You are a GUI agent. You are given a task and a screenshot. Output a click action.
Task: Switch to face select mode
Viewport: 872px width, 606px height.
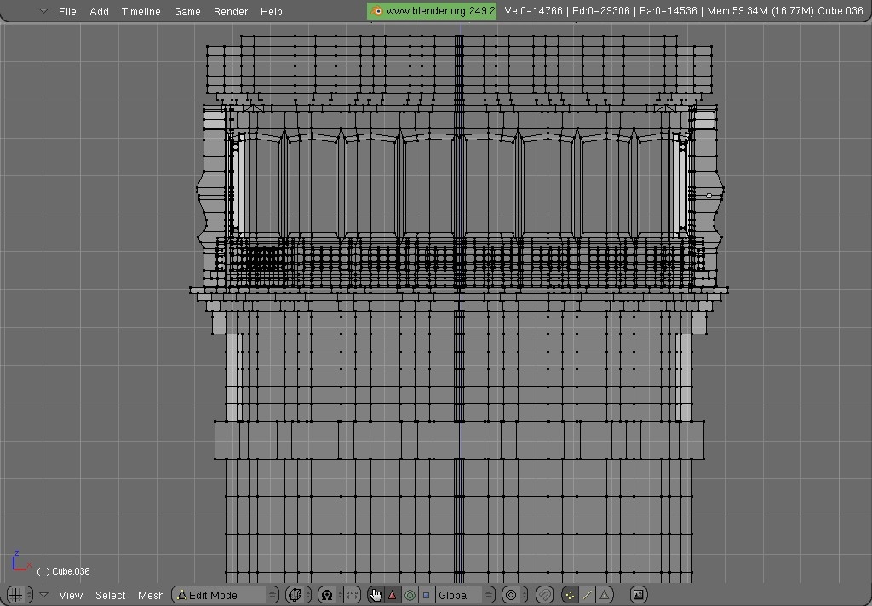(x=605, y=595)
